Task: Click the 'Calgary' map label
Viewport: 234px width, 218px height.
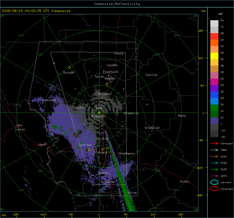Action: click(101, 152)
